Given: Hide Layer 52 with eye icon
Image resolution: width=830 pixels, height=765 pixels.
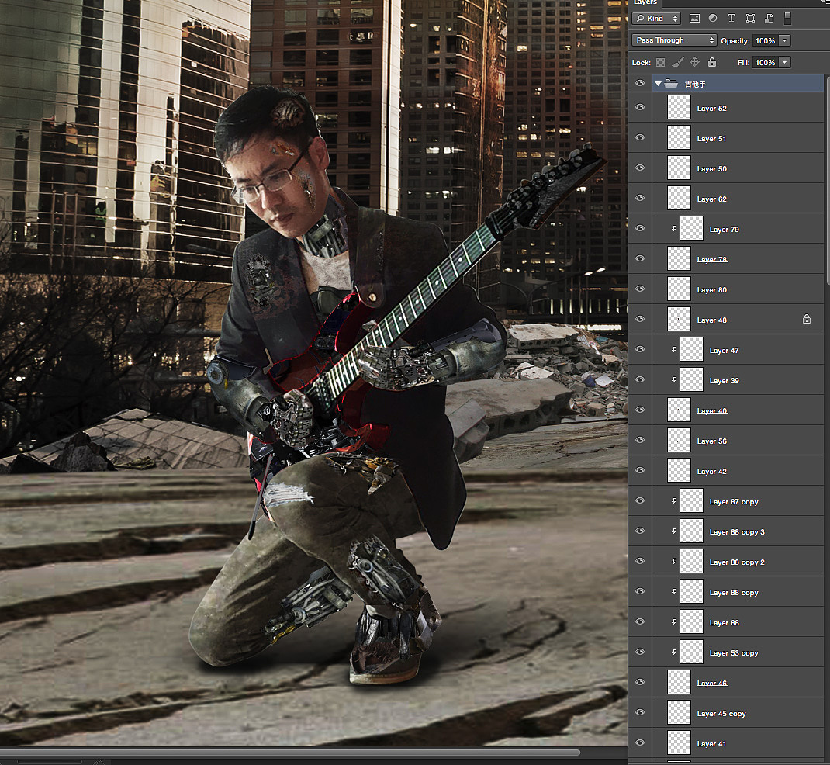Looking at the screenshot, I should pos(640,108).
